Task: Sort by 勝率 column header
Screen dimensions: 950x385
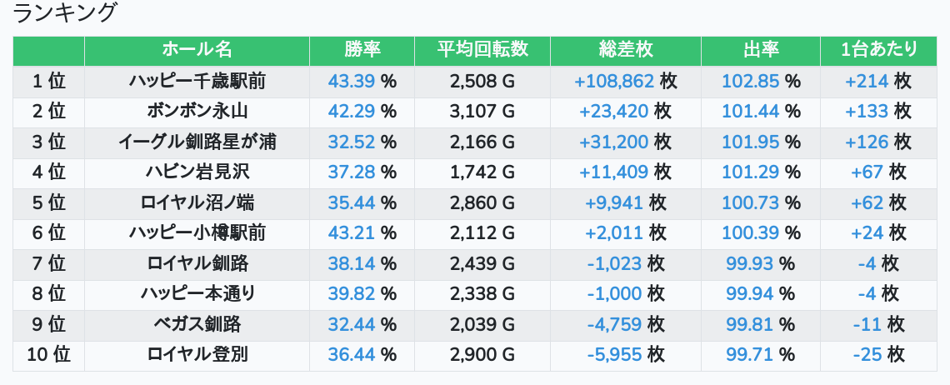Action: (362, 50)
